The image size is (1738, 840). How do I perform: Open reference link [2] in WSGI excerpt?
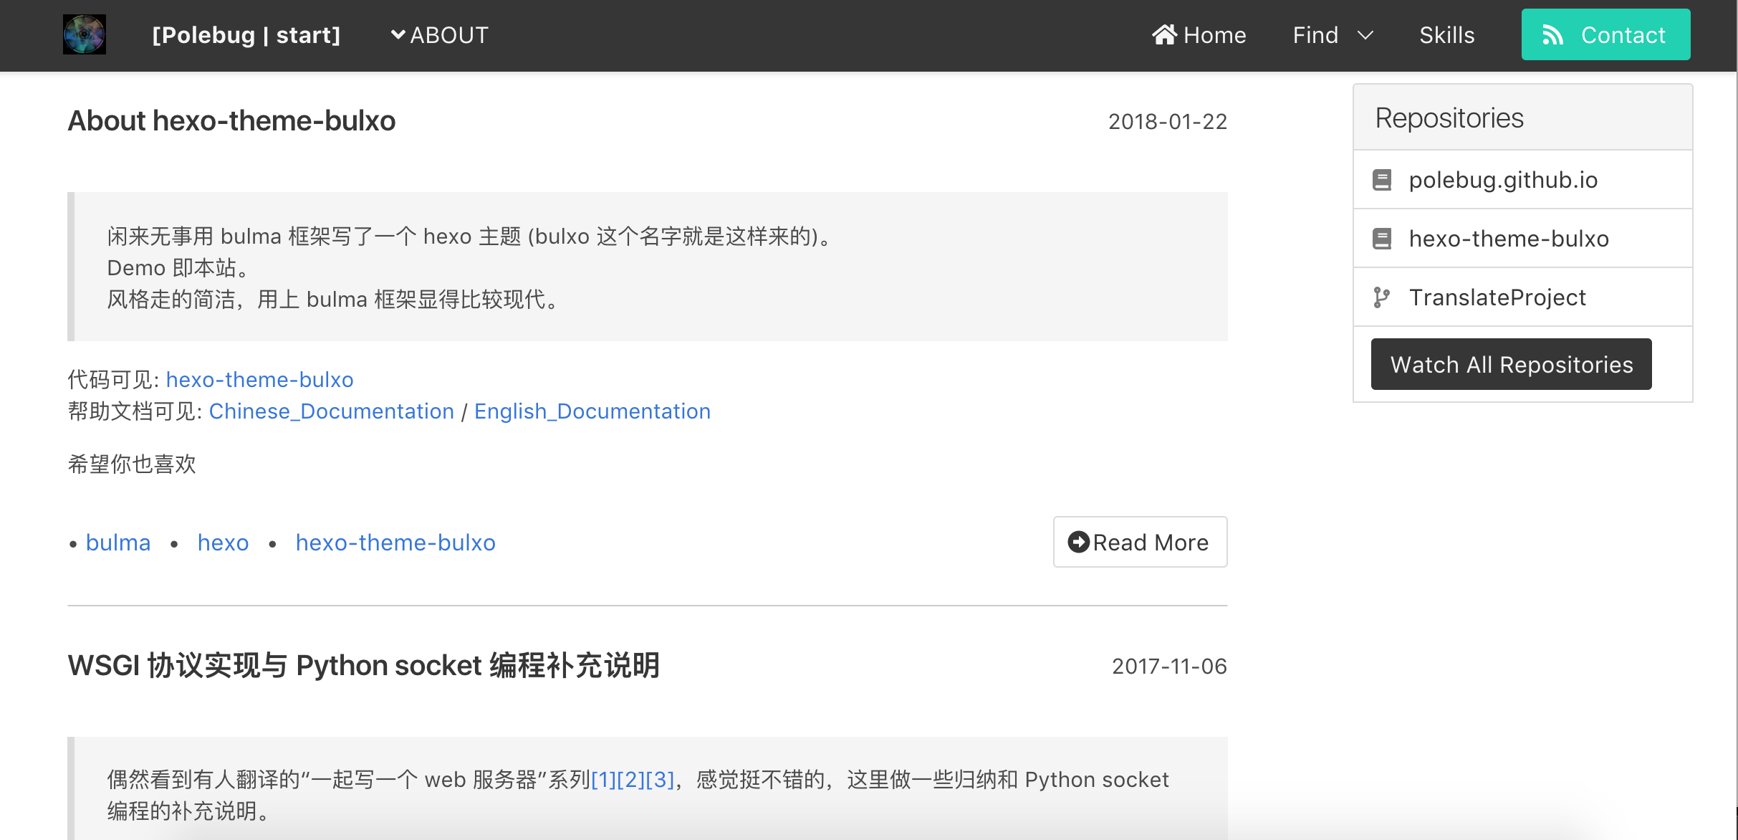click(x=631, y=780)
